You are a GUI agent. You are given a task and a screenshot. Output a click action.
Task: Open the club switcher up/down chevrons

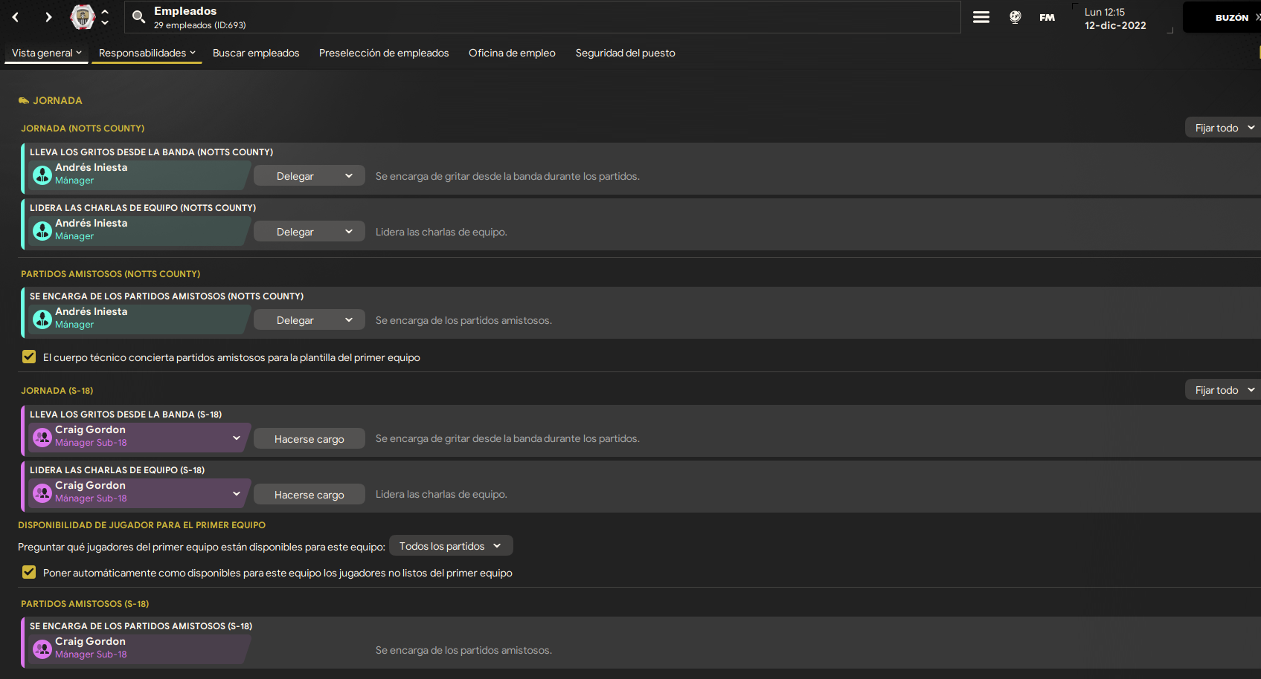pos(105,17)
